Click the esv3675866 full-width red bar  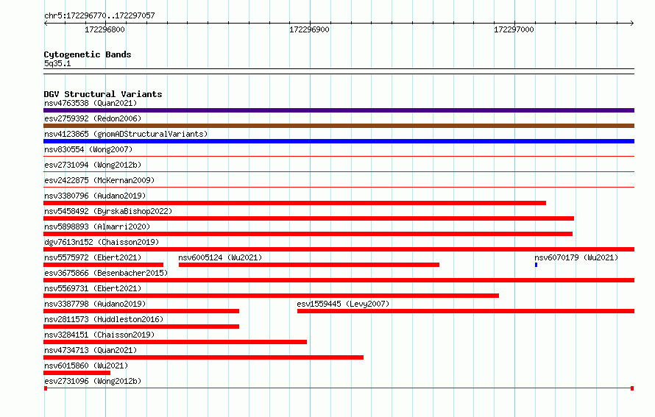pos(339,280)
